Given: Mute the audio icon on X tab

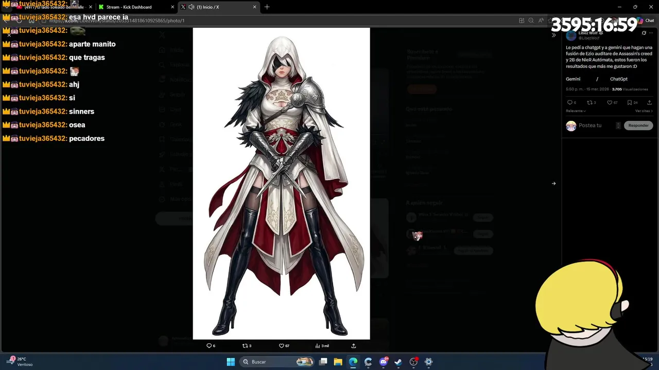Looking at the screenshot, I should [x=192, y=7].
